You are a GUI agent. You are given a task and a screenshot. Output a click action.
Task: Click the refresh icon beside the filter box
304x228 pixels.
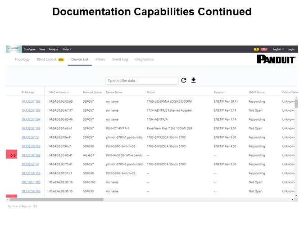point(184,81)
